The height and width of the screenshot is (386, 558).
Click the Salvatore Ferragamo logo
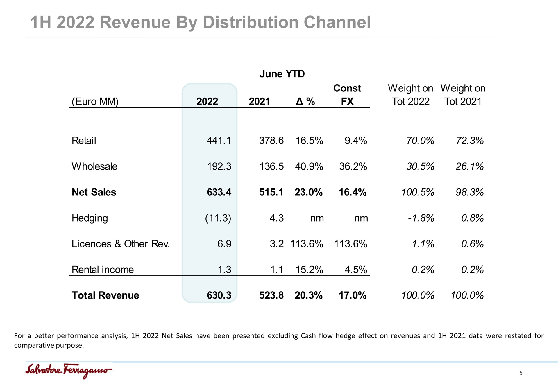69,371
